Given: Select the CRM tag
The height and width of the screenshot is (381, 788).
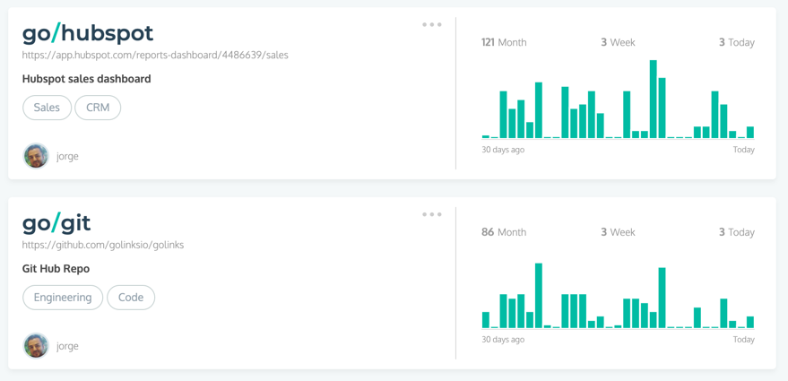Looking at the screenshot, I should (98, 108).
